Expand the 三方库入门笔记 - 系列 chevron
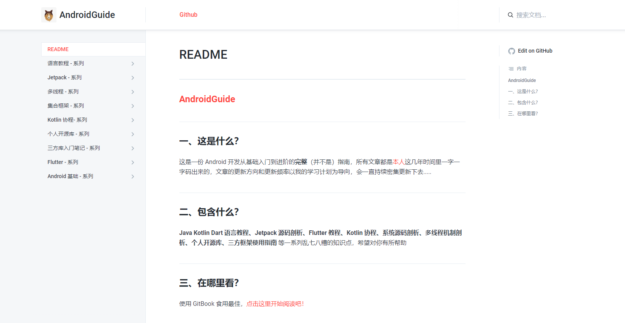This screenshot has width=625, height=323. click(133, 148)
